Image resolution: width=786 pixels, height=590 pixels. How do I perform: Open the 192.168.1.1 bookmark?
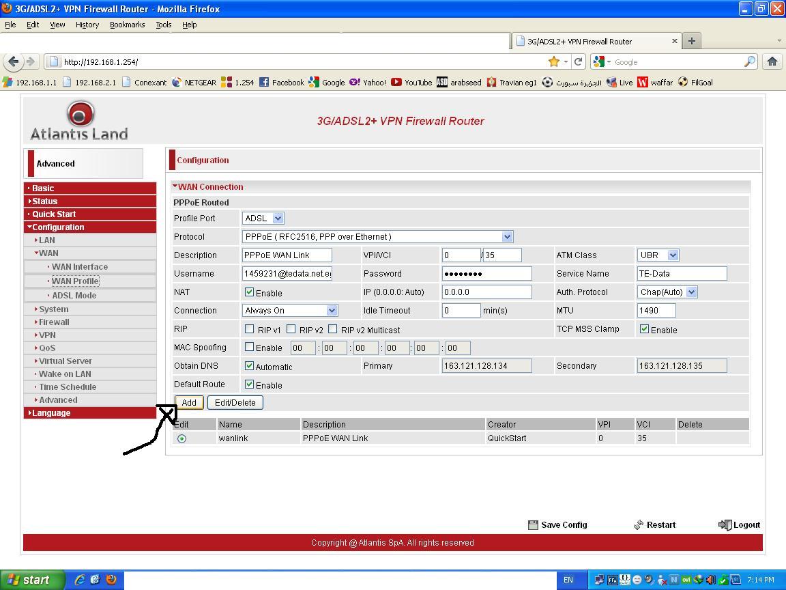coord(29,82)
